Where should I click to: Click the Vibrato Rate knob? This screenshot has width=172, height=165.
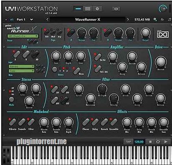coord(44,122)
